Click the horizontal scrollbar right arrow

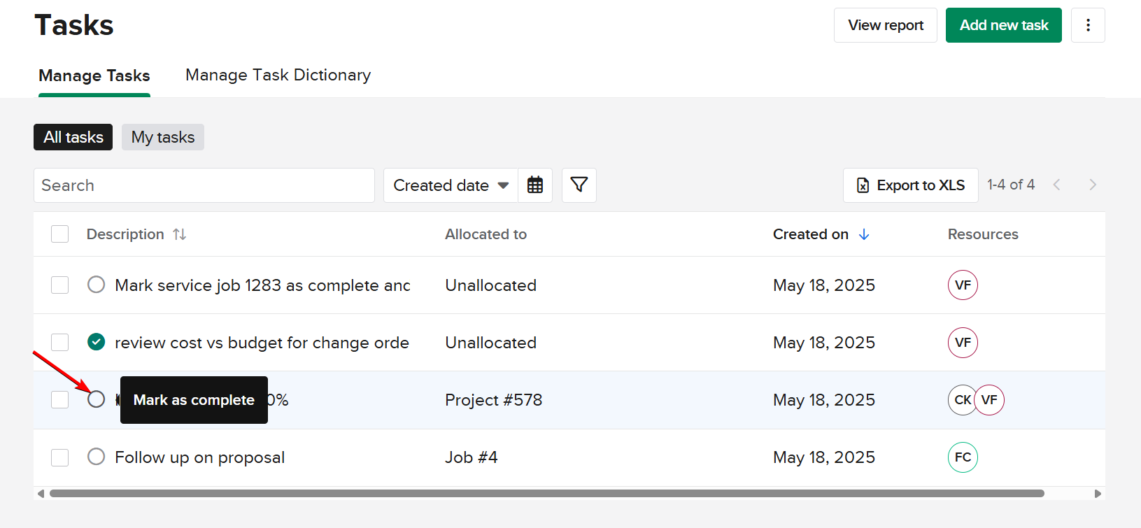[x=1098, y=494]
